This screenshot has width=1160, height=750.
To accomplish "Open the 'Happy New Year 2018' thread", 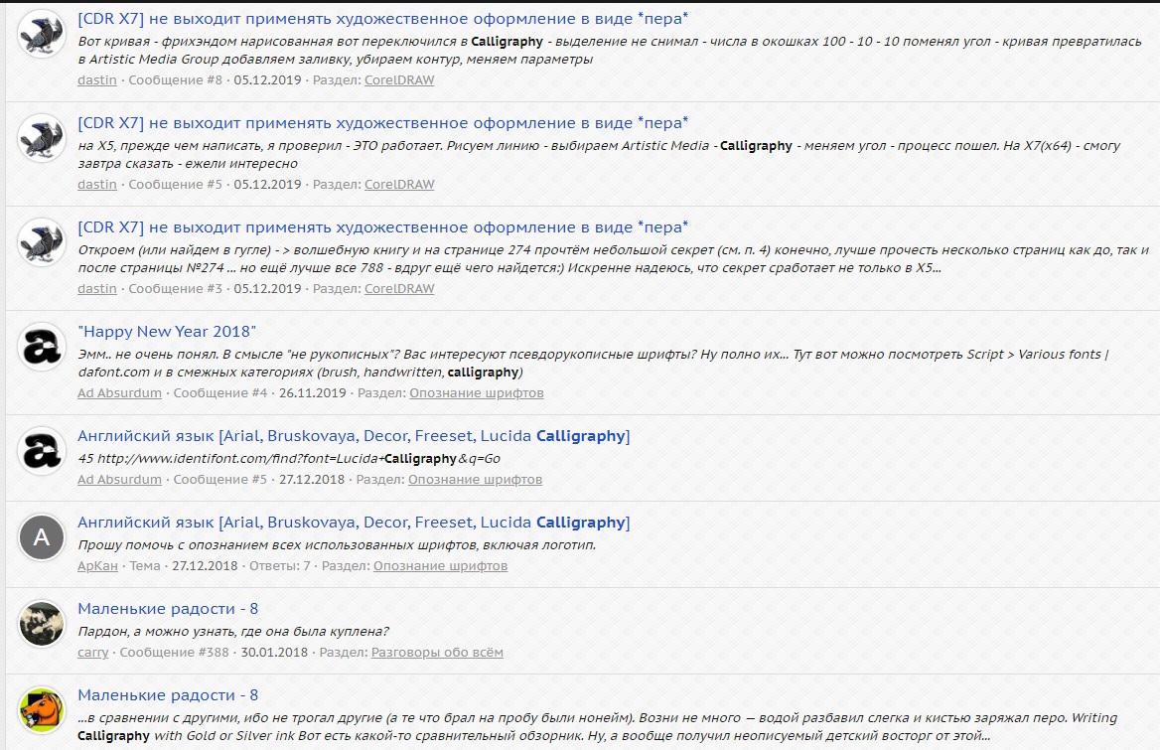I will point(167,332).
